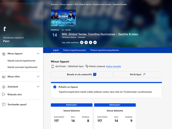Screen dimensions: 172x129
Task: Click the ×2 eTicket - Sähköiset liput text
Action: (69, 66)
